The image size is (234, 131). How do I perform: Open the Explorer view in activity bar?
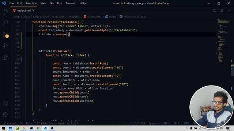pyautogui.click(x=5, y=12)
